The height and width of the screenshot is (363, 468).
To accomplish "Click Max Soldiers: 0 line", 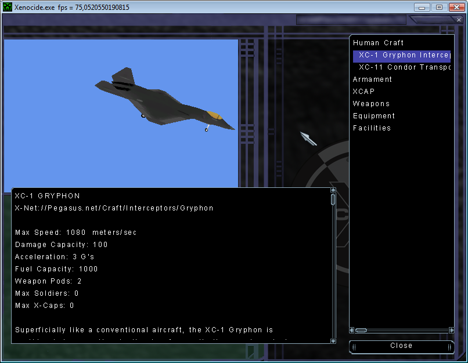I will [47, 293].
